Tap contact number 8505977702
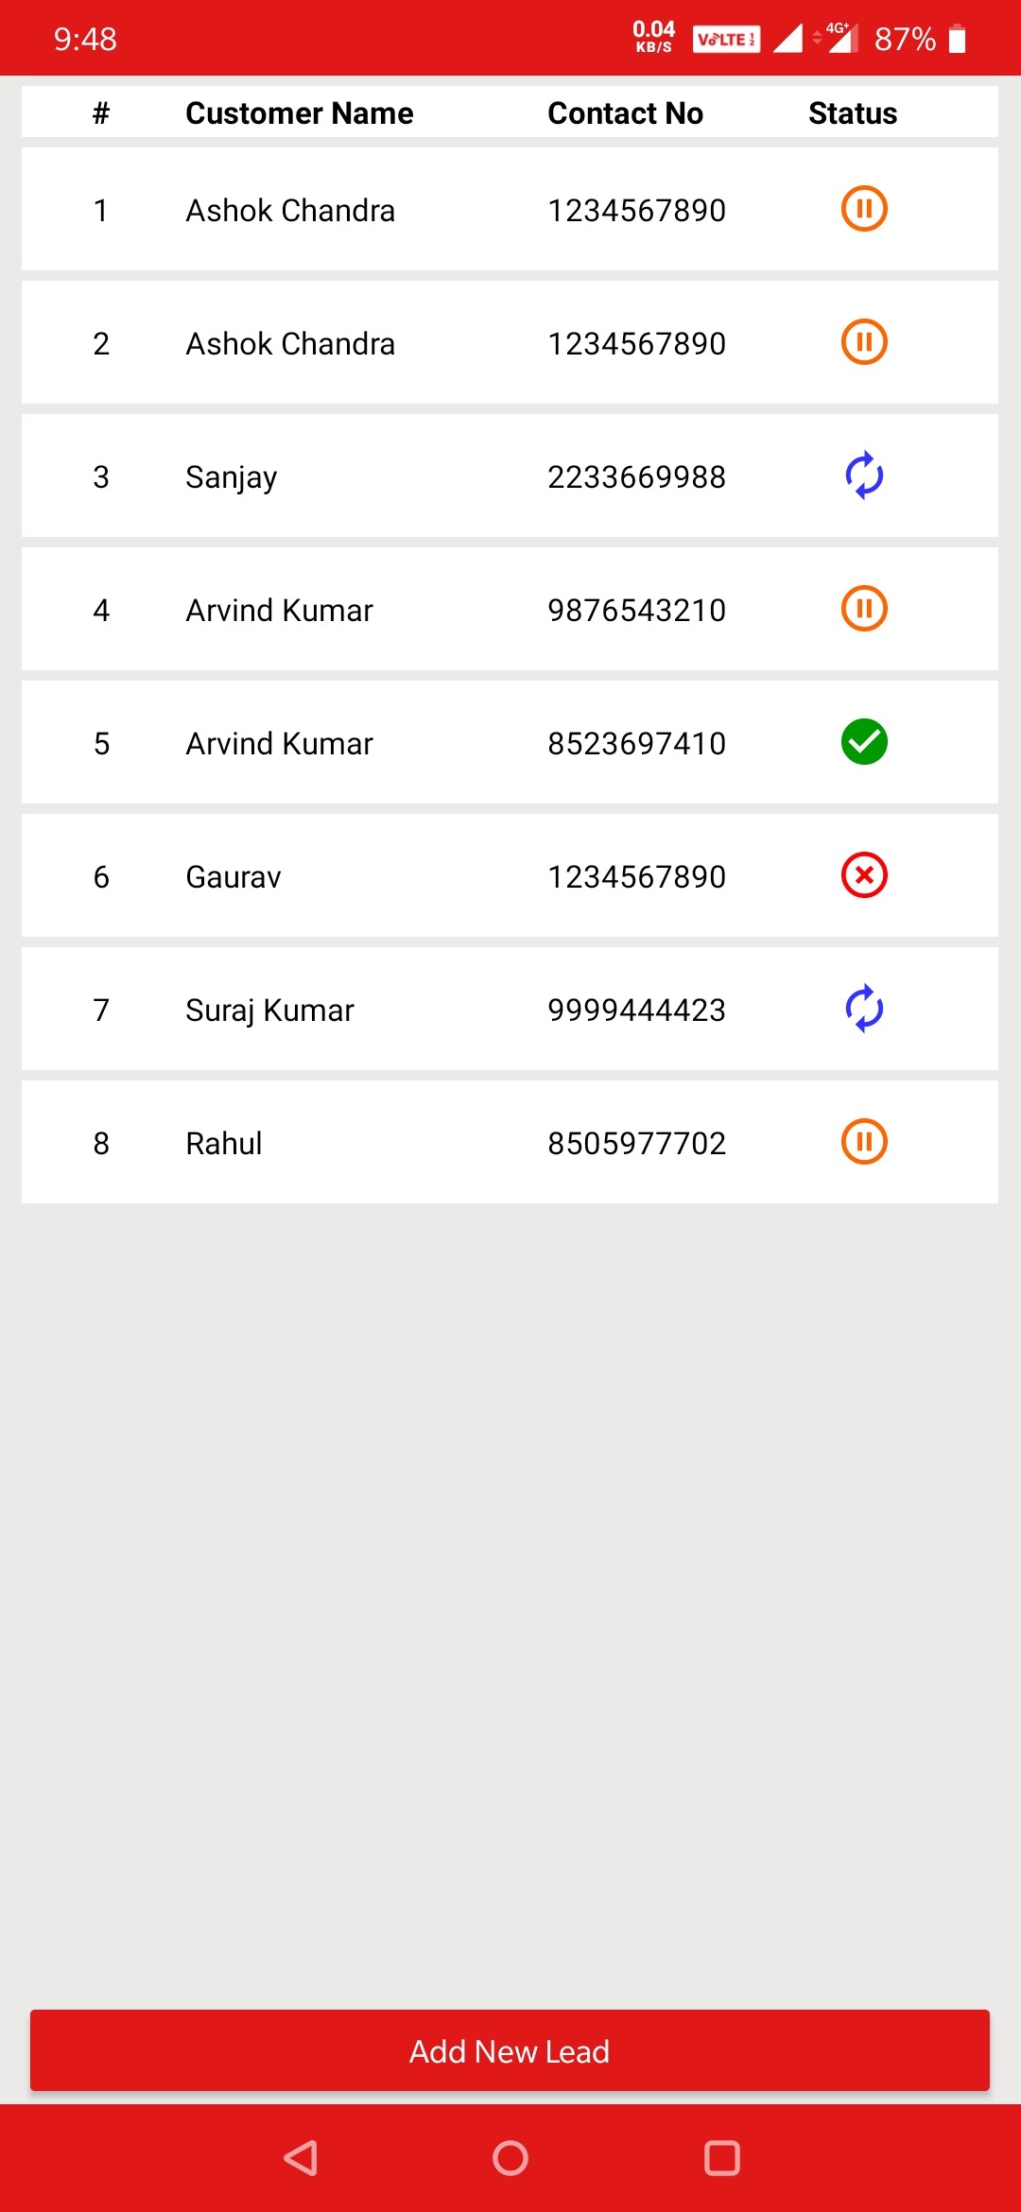This screenshot has height=2212, width=1021. [x=636, y=1144]
